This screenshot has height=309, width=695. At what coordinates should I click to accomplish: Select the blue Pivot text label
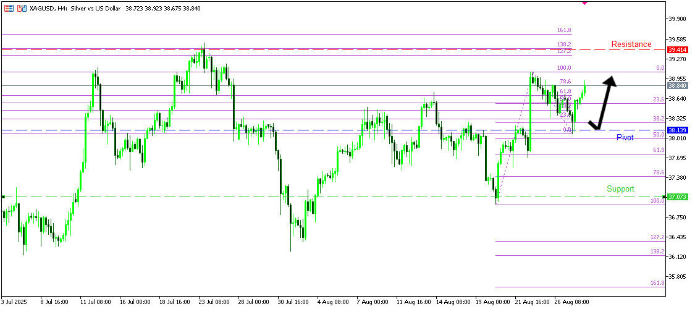pyautogui.click(x=625, y=138)
